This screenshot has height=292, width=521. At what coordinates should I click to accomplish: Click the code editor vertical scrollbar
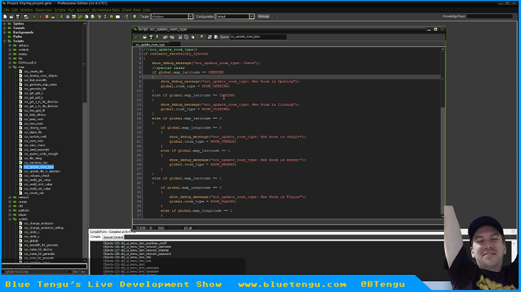coord(443,133)
